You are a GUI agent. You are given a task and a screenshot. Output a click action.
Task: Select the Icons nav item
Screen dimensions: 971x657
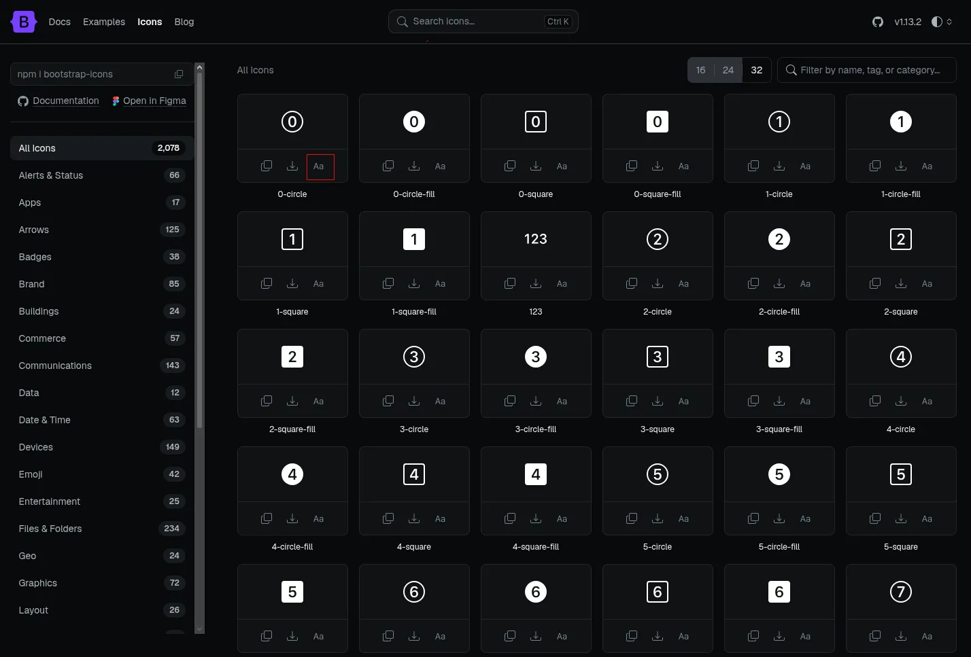150,22
